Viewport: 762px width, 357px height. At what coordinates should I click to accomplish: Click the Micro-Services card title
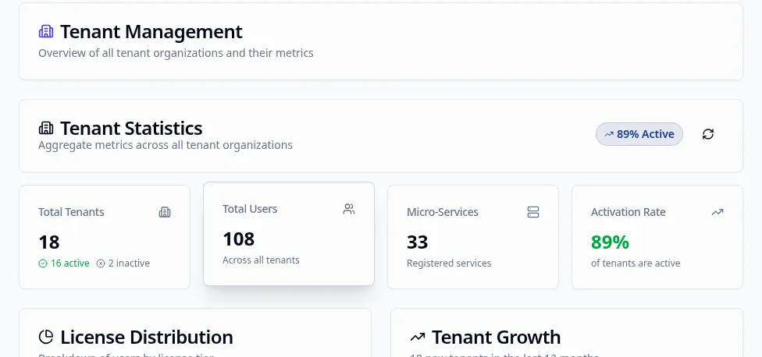click(443, 212)
